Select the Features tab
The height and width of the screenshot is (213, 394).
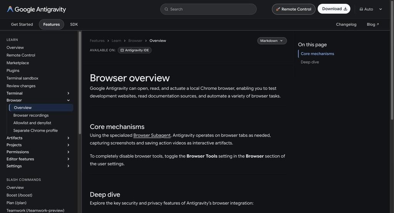point(52,24)
